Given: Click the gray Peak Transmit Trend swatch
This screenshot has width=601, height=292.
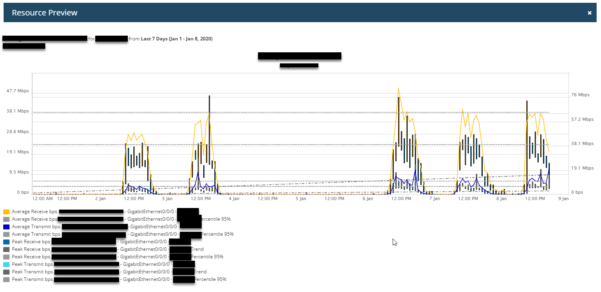Looking at the screenshot, I should pos(6,272).
